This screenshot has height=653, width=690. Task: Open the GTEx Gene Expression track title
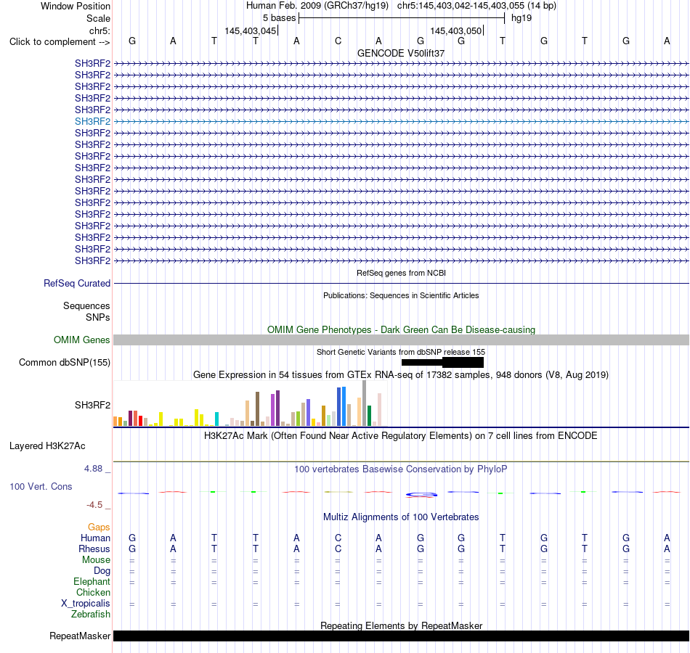click(401, 374)
